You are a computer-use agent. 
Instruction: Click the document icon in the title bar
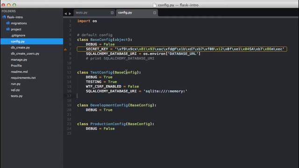click(155, 5)
